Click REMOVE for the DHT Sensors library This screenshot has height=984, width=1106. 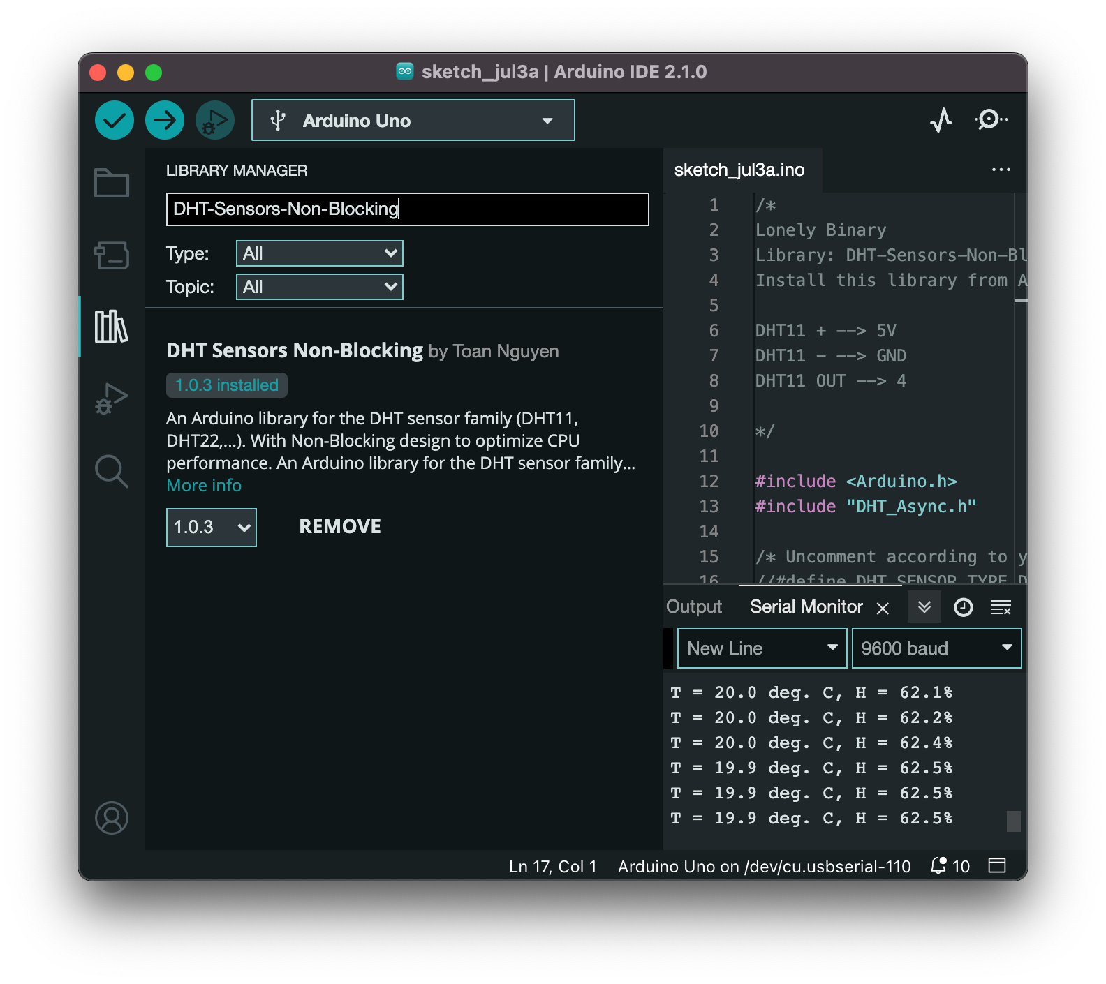pos(340,527)
